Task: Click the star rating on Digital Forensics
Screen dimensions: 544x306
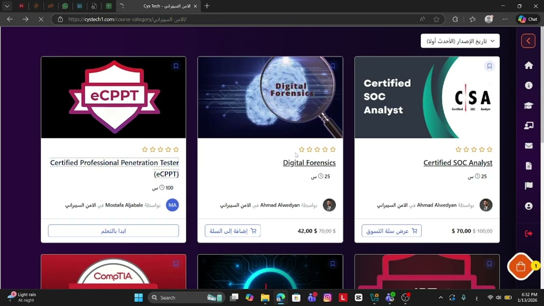Action: coord(317,150)
